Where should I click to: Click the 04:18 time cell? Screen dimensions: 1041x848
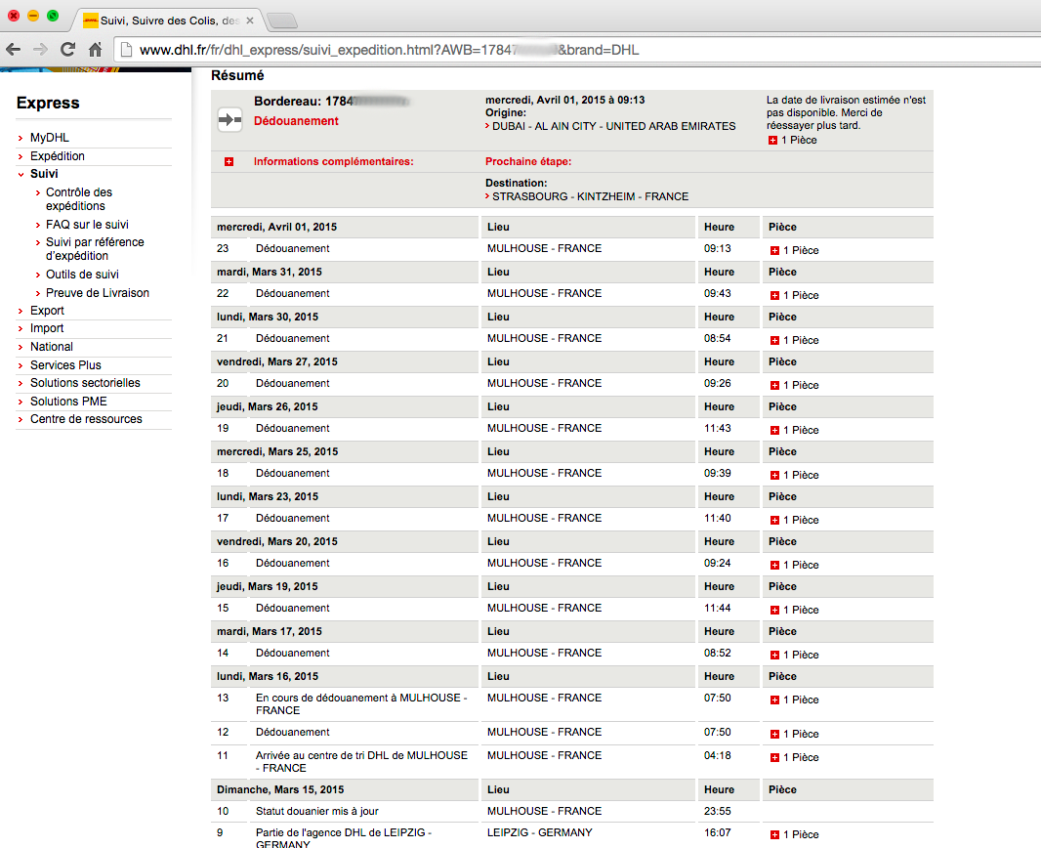pos(718,756)
